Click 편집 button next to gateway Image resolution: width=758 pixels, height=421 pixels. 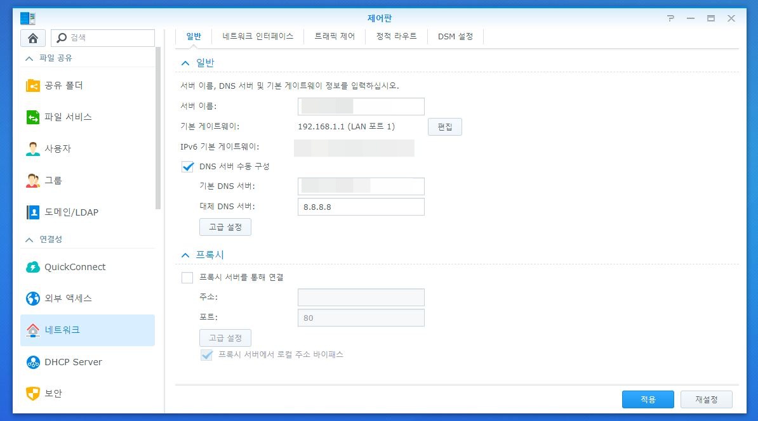(x=444, y=127)
